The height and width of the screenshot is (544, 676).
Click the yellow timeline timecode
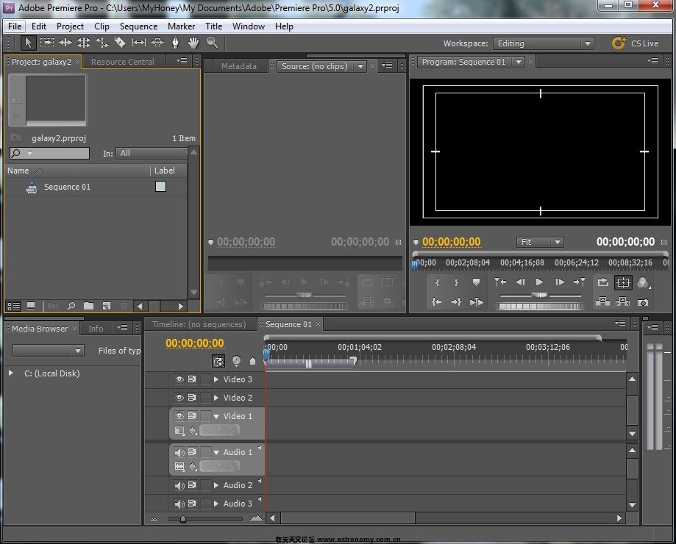pos(194,343)
